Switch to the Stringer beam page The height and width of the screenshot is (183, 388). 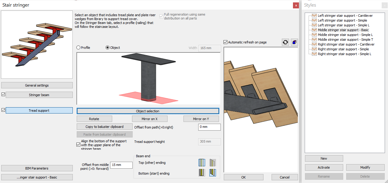coord(39,95)
